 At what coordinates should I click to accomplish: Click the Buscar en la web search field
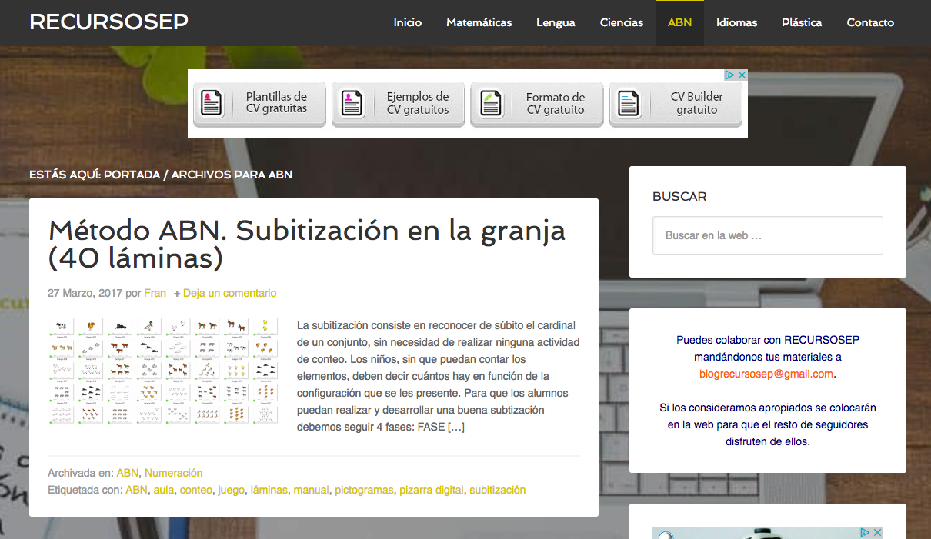point(767,235)
